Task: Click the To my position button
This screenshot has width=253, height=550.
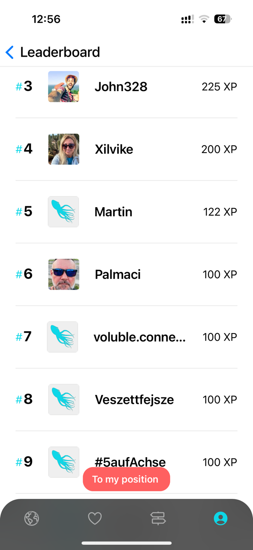Action: [126, 479]
